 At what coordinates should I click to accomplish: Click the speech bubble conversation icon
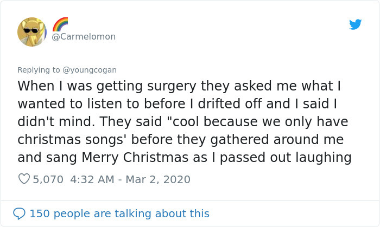point(20,213)
